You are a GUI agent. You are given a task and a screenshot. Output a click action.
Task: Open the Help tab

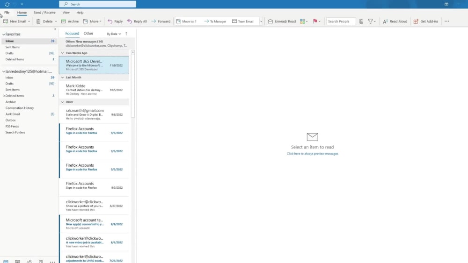pyautogui.click(x=80, y=13)
